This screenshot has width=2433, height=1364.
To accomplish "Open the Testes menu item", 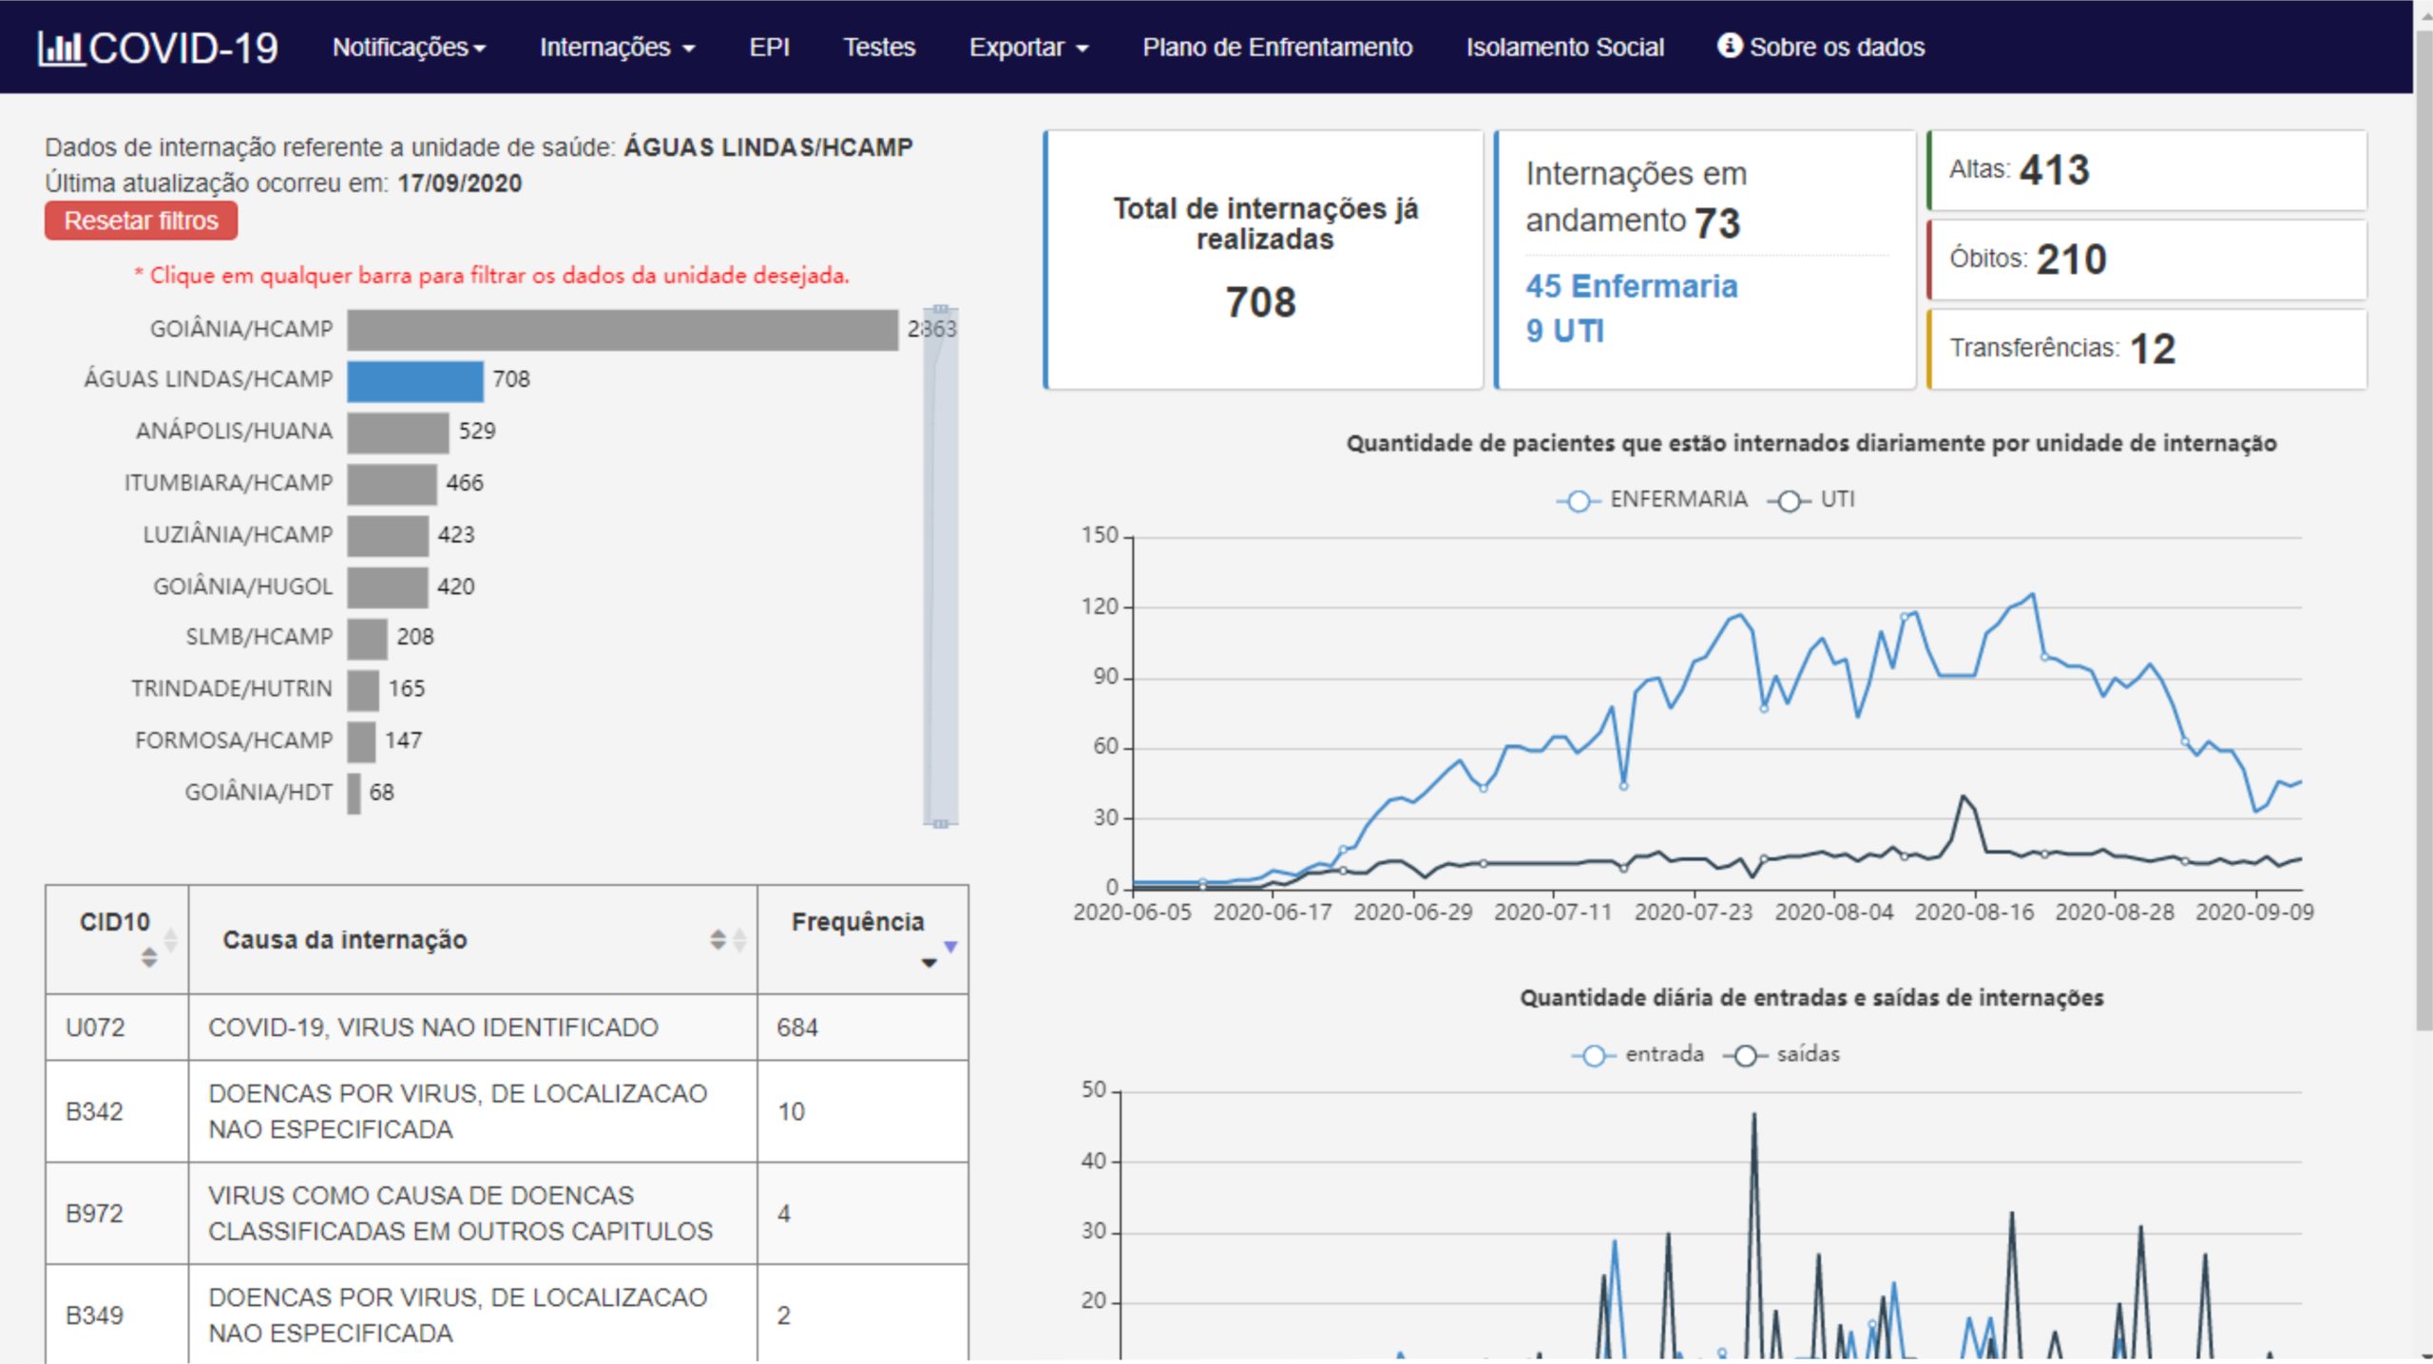I will coord(879,47).
